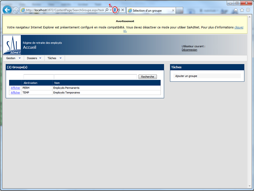Open the Favorites star icon
This screenshot has height=191, width=254.
[242, 10]
